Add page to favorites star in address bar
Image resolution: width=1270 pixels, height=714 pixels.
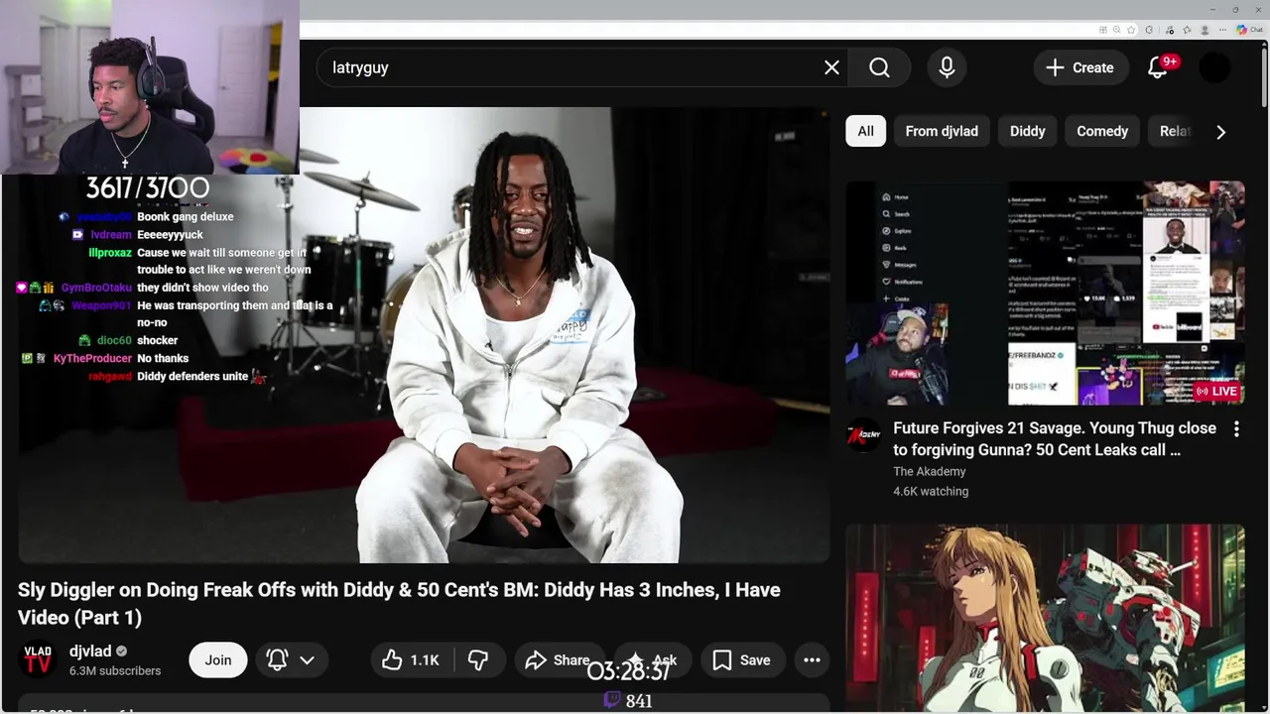1131,30
